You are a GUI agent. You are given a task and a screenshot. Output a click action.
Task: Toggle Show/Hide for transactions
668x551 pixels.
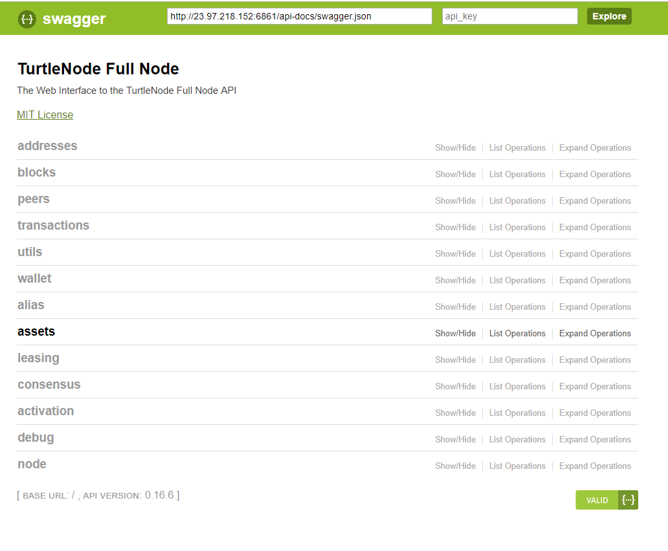click(x=456, y=227)
